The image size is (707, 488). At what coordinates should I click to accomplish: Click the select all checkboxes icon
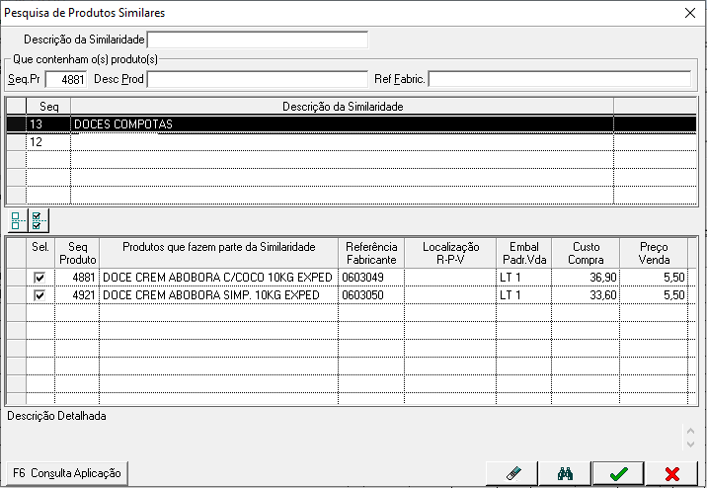coord(39,220)
